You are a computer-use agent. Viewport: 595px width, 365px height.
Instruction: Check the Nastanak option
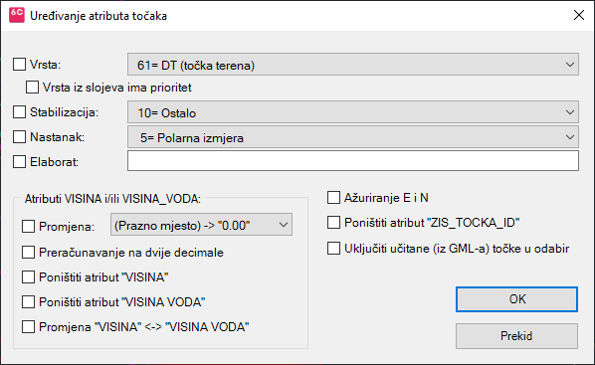[19, 136]
